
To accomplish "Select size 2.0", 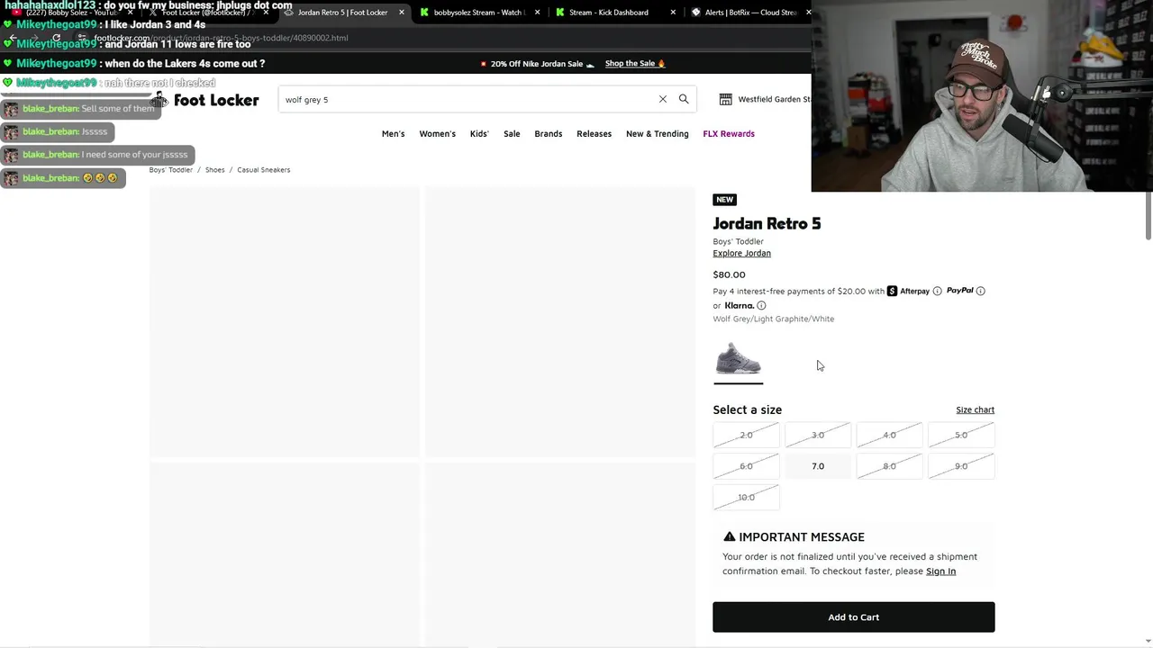I will point(746,436).
